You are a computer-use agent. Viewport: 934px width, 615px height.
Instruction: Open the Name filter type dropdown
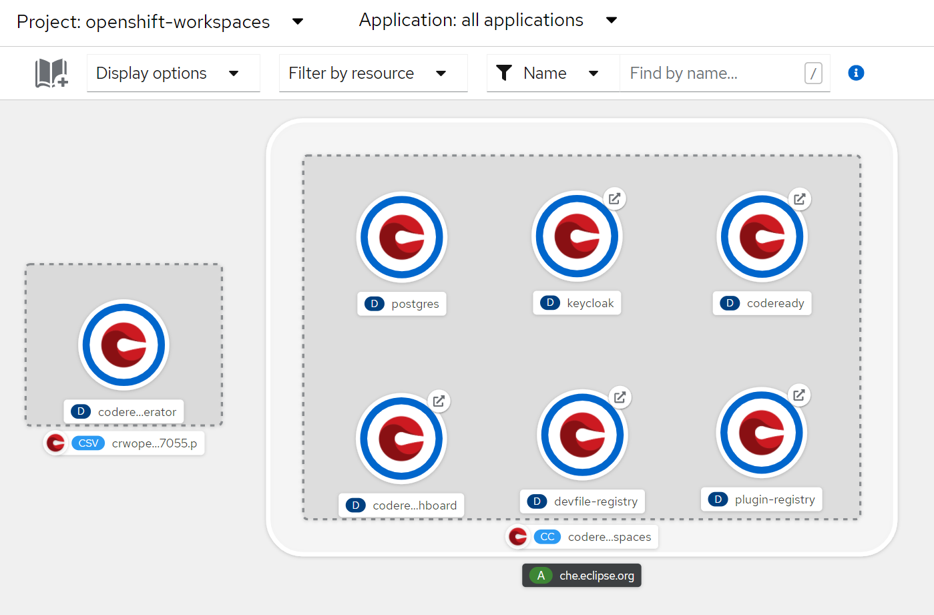(x=553, y=73)
